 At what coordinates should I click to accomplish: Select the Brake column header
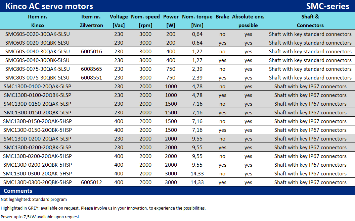coord(222,17)
